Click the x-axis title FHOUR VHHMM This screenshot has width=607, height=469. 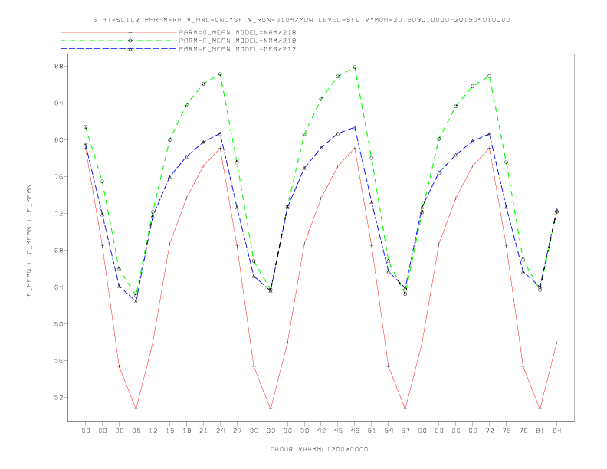319,449
